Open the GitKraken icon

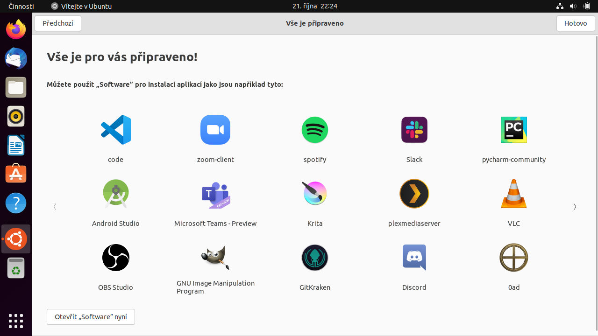tap(314, 257)
